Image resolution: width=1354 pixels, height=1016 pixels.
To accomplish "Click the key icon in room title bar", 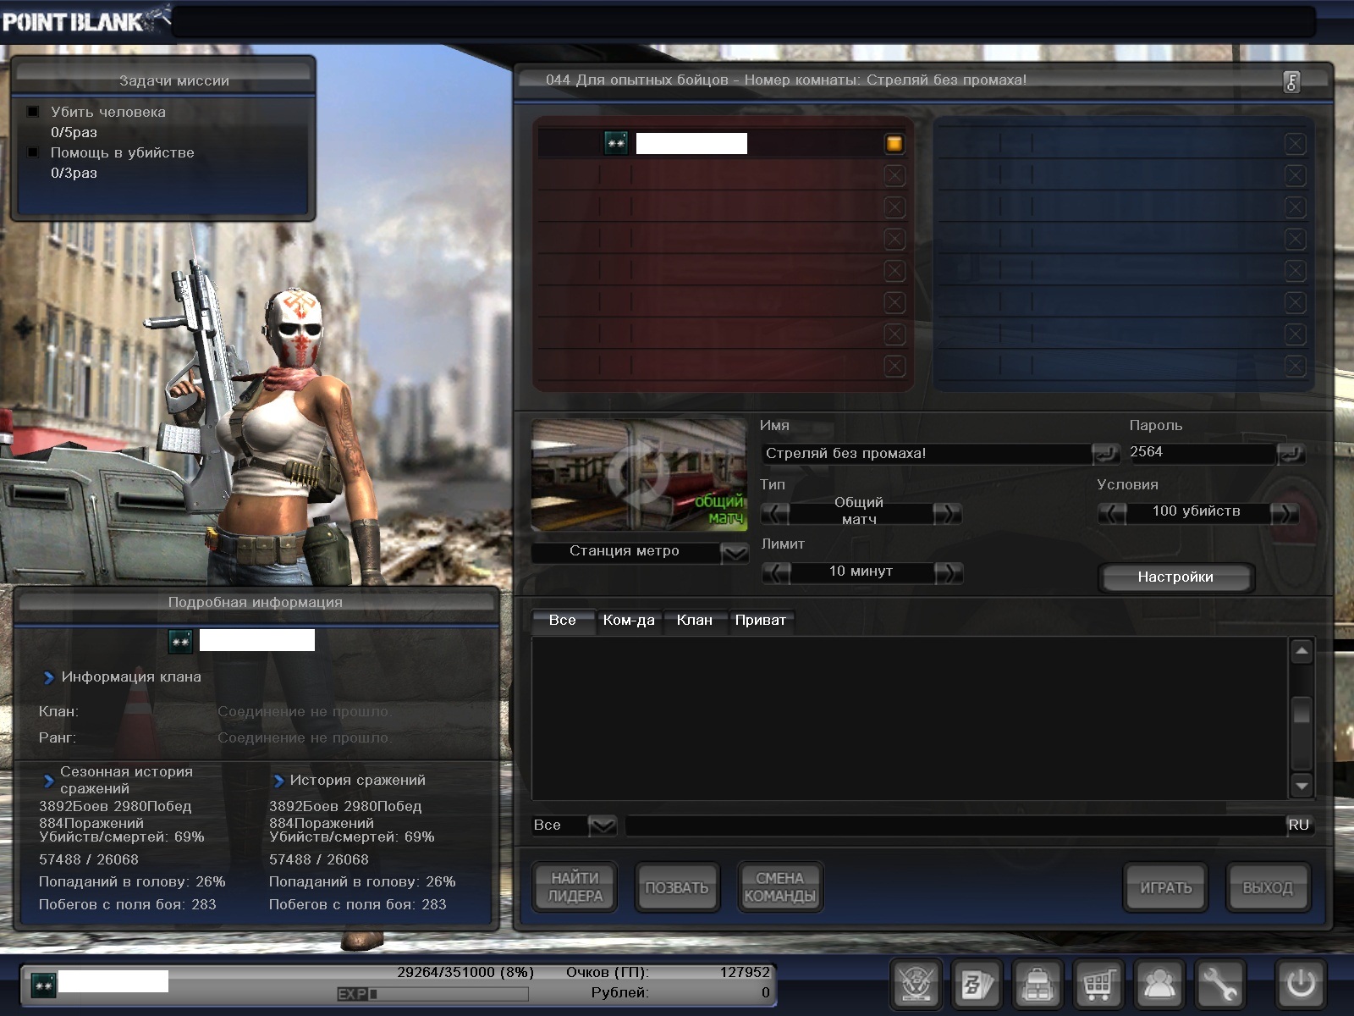I will 1291,81.
